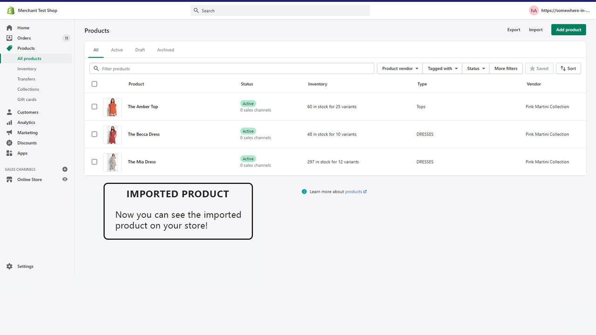This screenshot has height=335, width=596.
Task: Click the Customers person icon
Action: pyautogui.click(x=9, y=112)
